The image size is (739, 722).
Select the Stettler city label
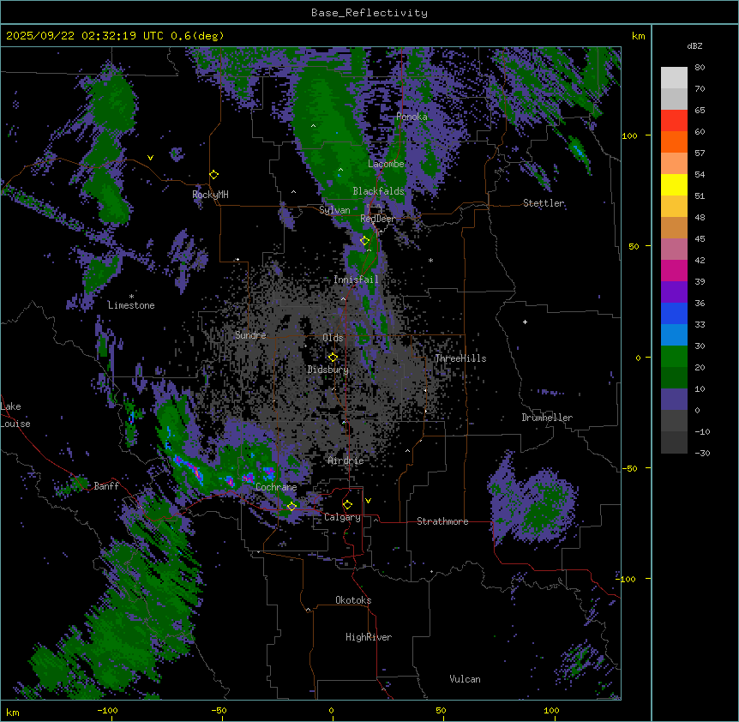tap(544, 203)
